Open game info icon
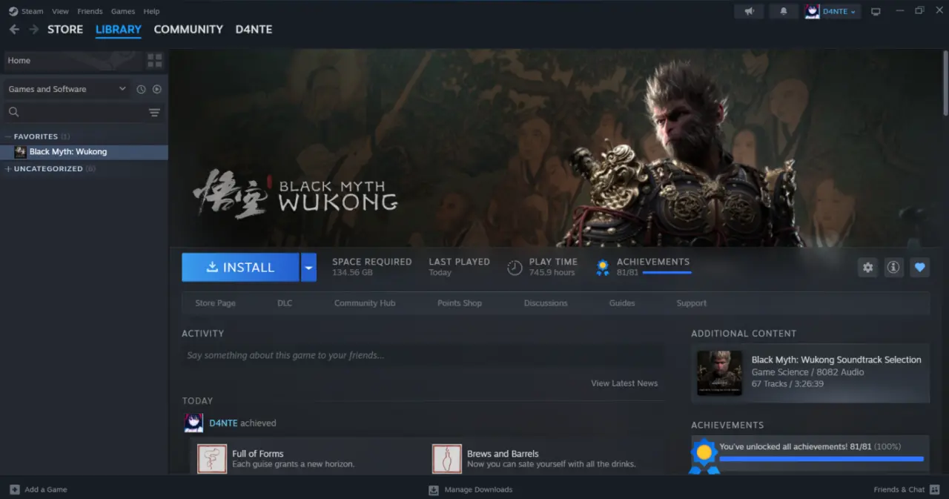The height and width of the screenshot is (499, 949). [x=893, y=268]
